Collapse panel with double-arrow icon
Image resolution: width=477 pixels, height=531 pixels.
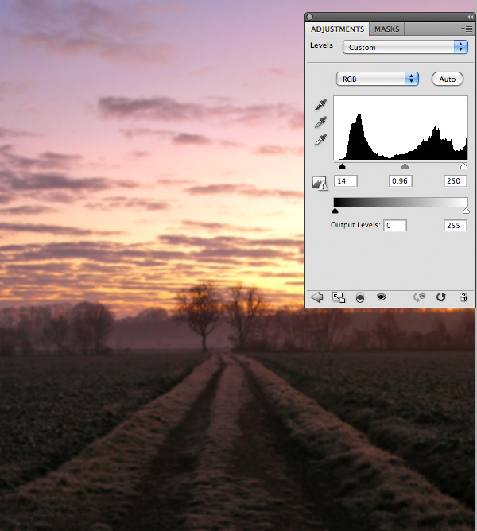tap(470, 17)
